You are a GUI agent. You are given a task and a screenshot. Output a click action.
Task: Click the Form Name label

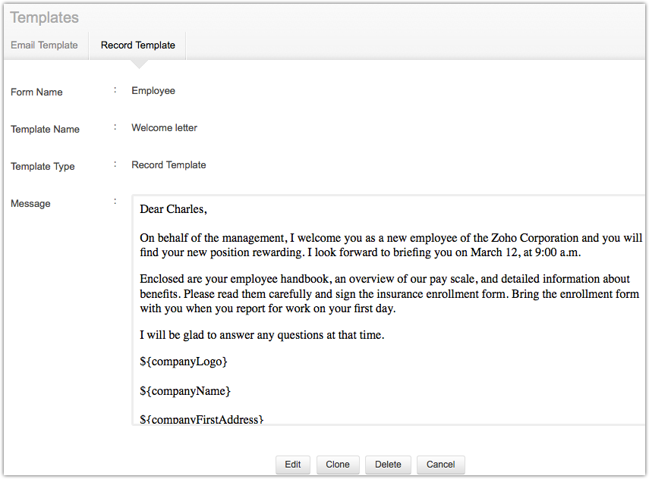[36, 92]
